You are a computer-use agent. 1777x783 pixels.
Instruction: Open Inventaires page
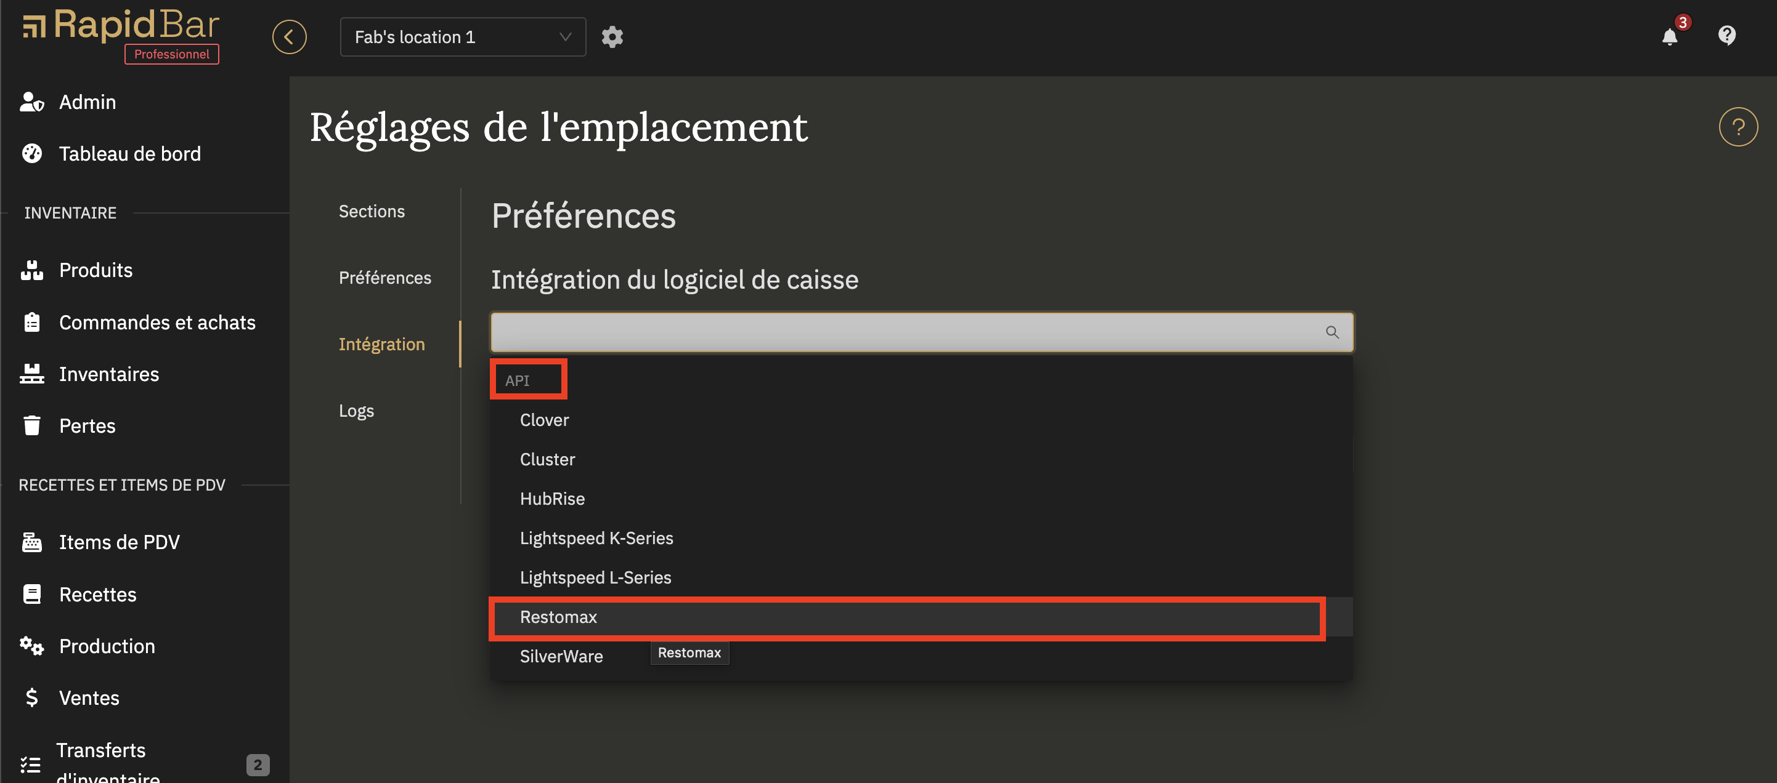(x=109, y=374)
